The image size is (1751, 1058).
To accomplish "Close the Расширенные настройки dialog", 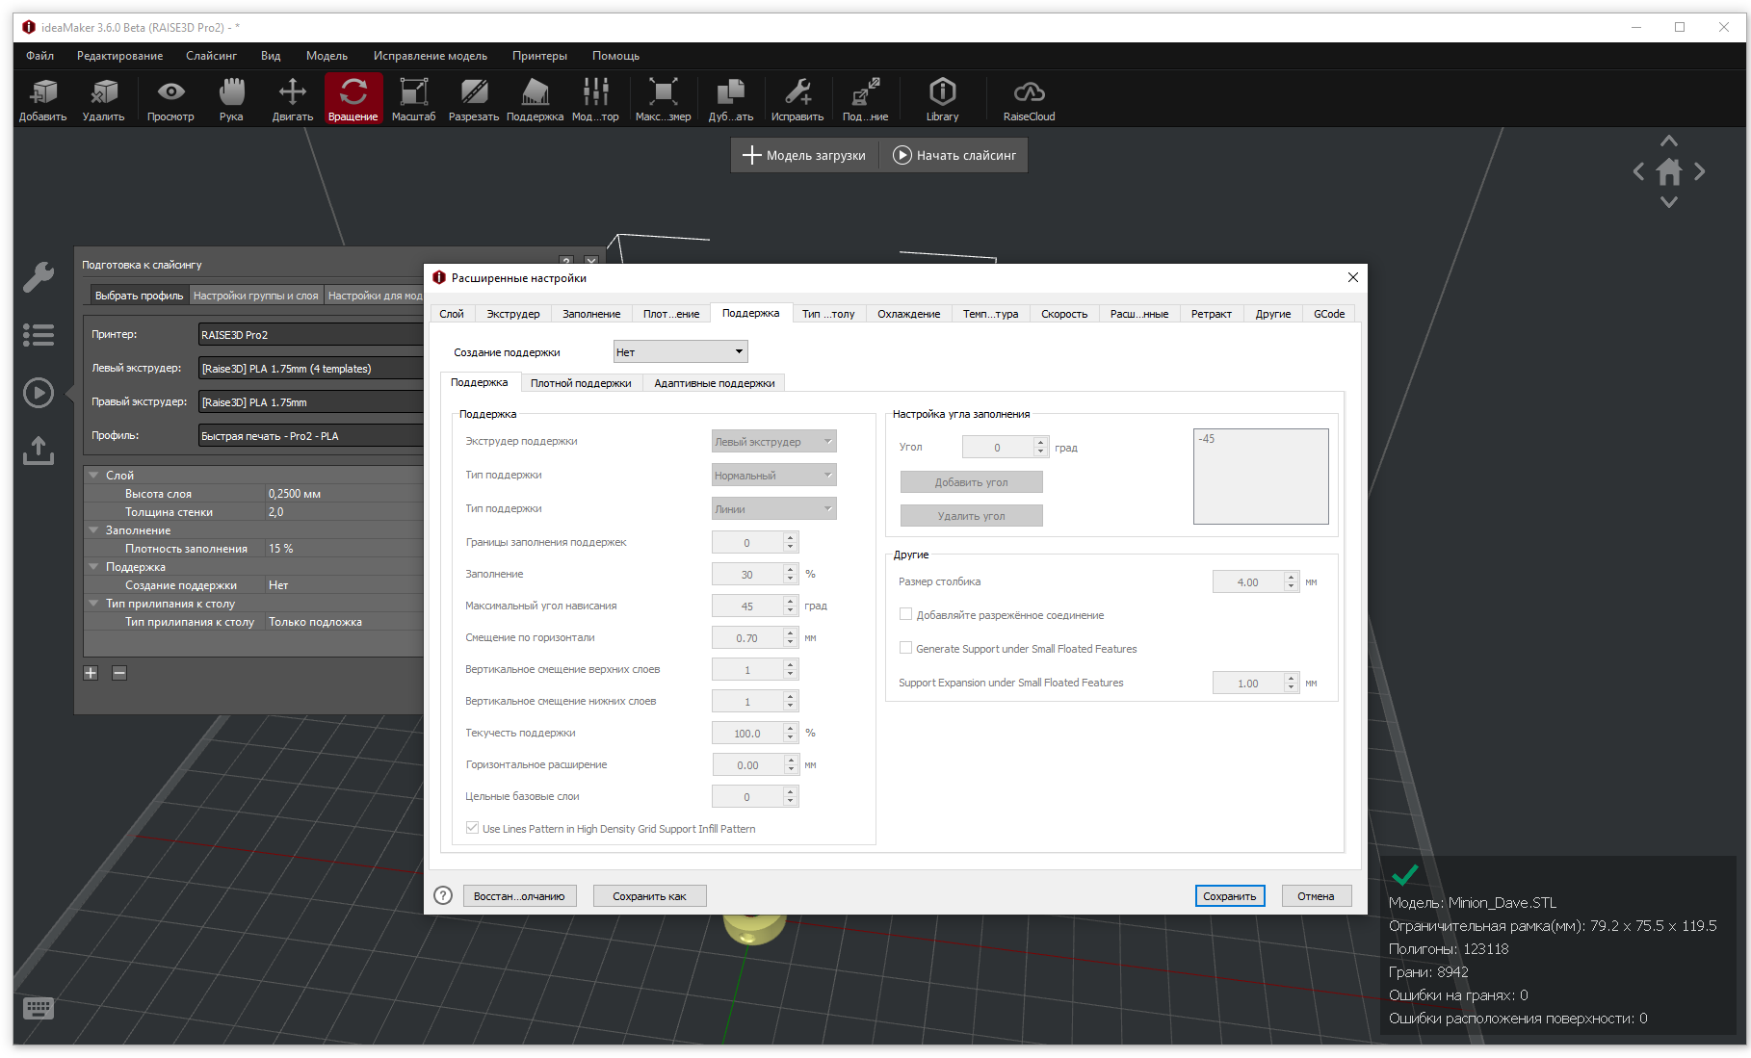I will pos(1352,277).
